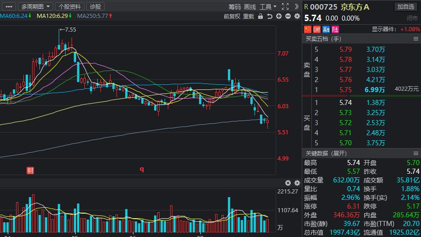Select buy level 4 price 5.71
Viewport: 421px width, 237px height.
tap(345, 133)
